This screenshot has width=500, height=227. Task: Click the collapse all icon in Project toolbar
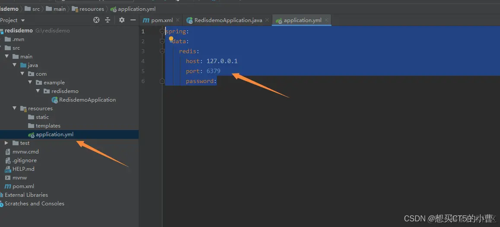click(x=108, y=20)
